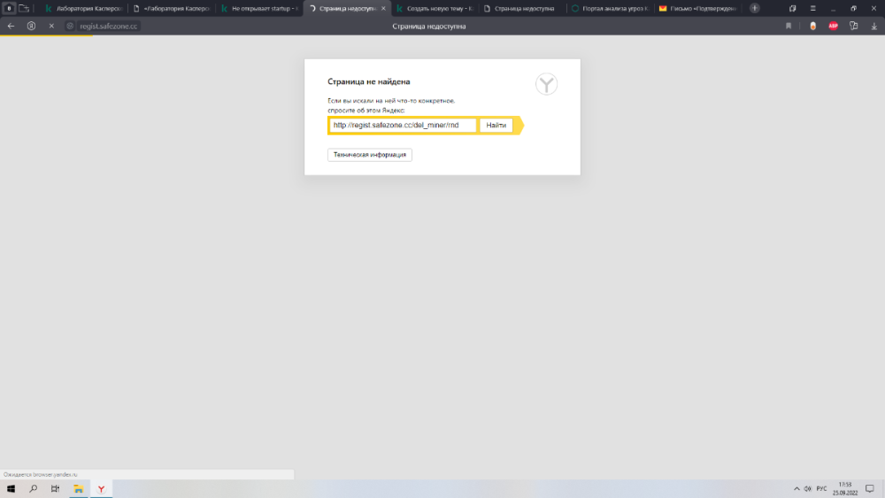Click the Yandex Y logo on error card
Screen dimensions: 885x498
tap(546, 84)
